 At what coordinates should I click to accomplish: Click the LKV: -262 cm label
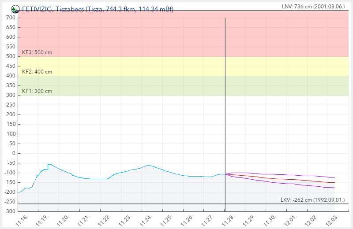tap(312, 200)
